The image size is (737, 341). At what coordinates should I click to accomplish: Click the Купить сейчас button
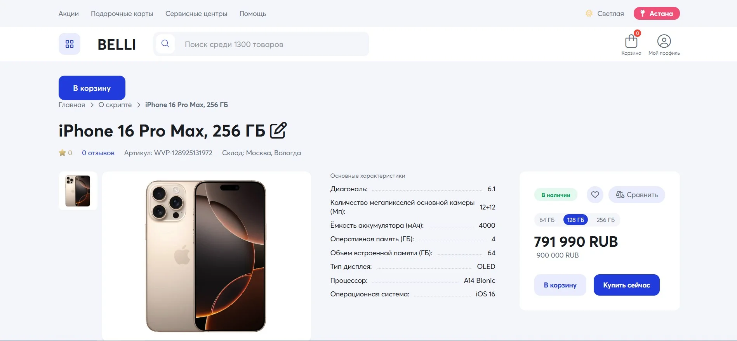626,285
